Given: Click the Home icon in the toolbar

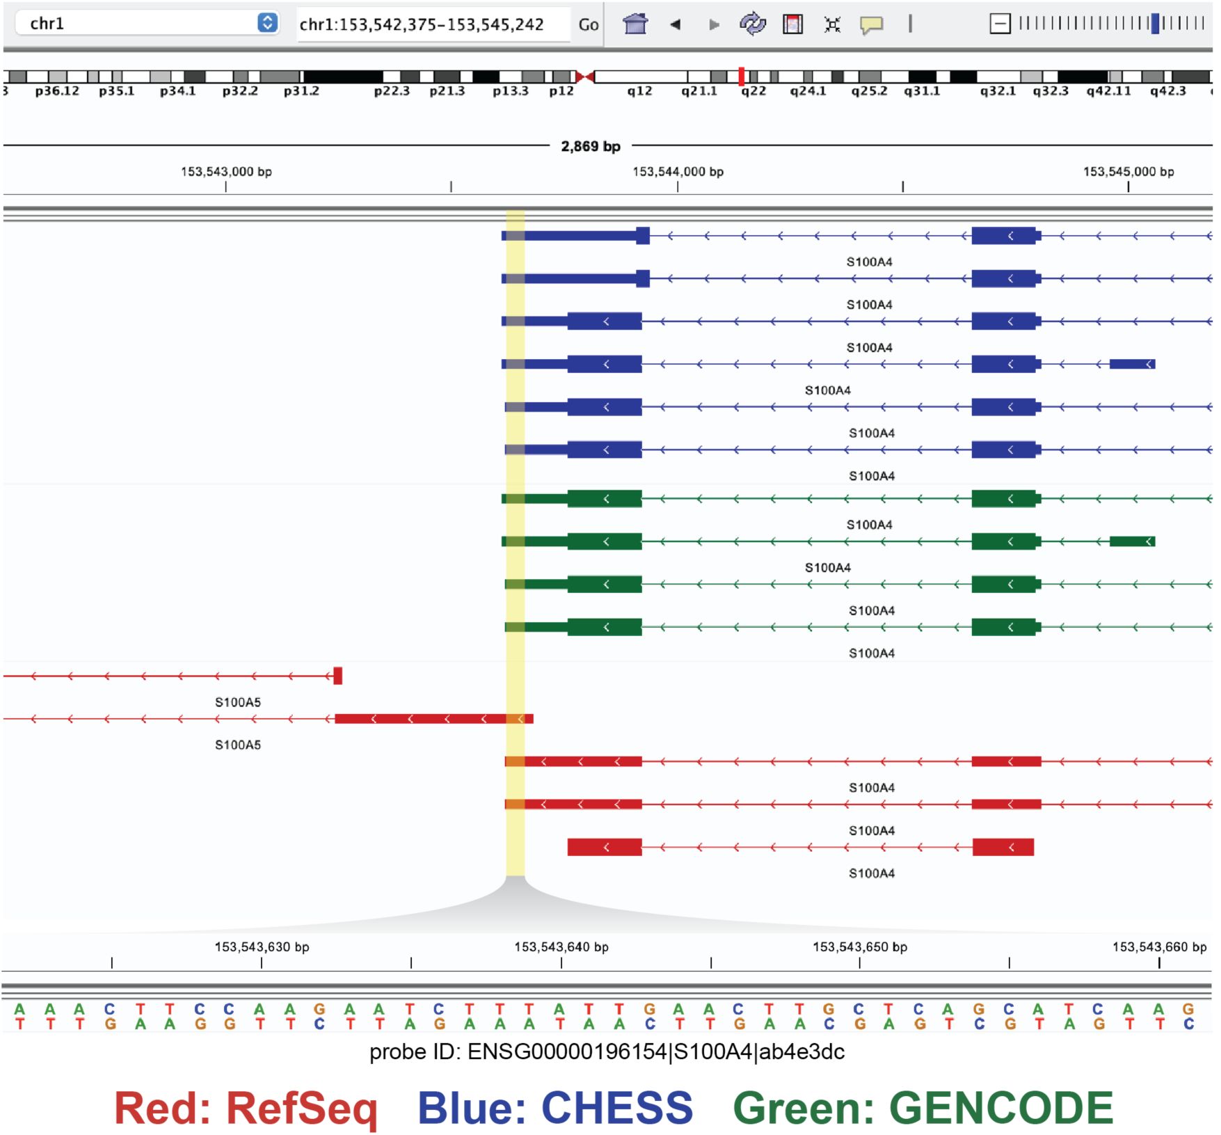Looking at the screenshot, I should [x=635, y=24].
